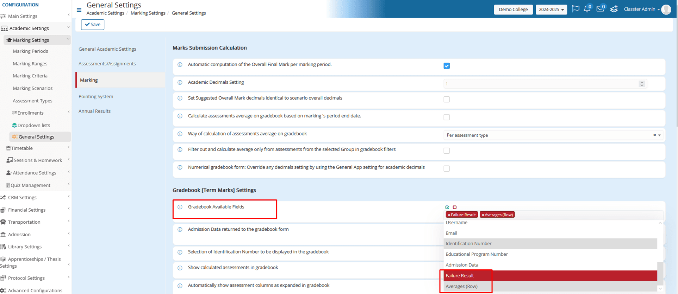Click the Save button
This screenshot has height=294, width=678.
click(x=93, y=25)
